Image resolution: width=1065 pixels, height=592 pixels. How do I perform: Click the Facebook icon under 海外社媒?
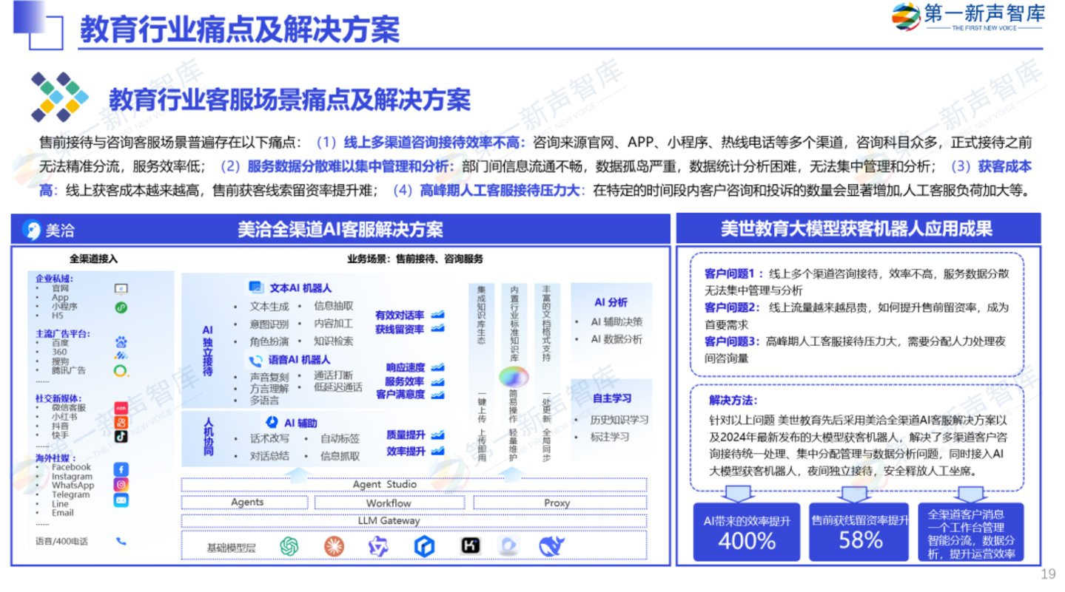pyautogui.click(x=121, y=469)
